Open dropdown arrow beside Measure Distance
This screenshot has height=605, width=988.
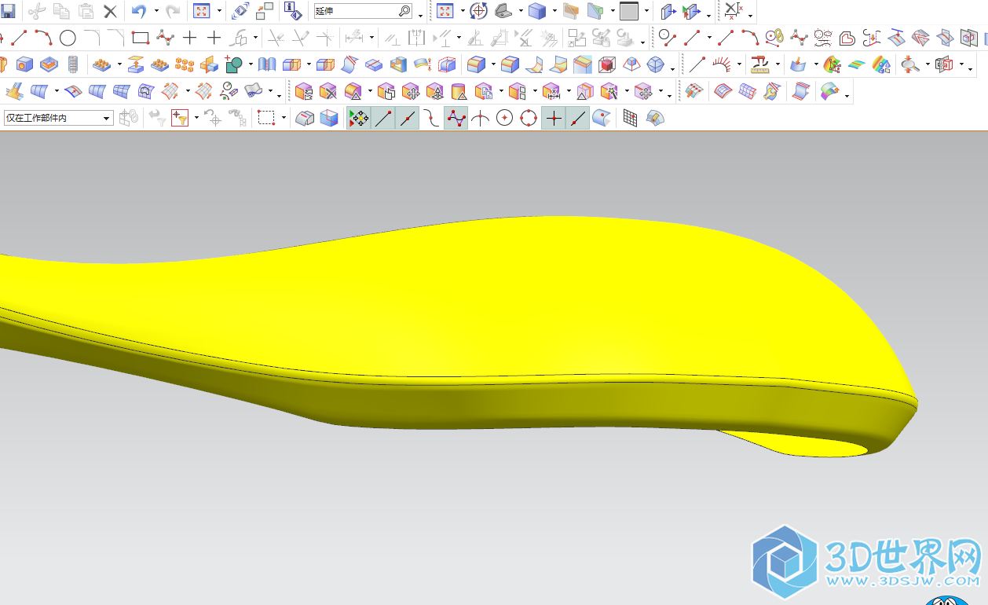778,64
